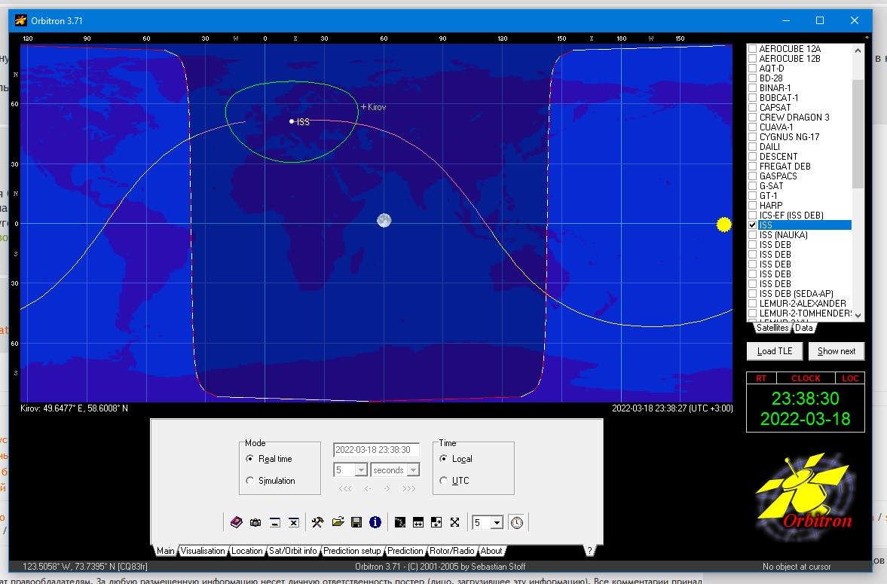Open the About tab
Viewport: 887px width, 584px height.
(491, 551)
